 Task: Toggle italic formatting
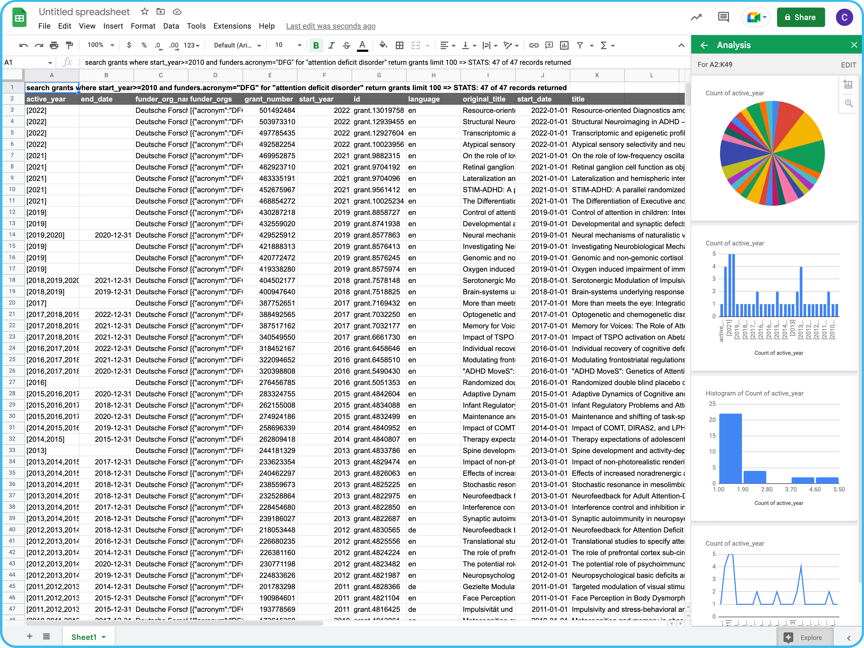331,45
